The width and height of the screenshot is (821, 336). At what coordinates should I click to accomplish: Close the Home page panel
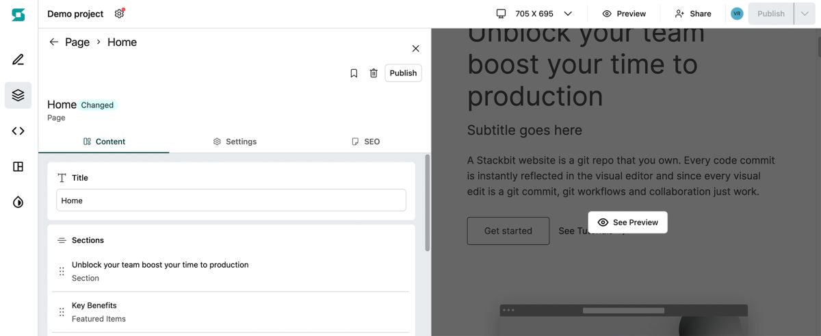tap(415, 49)
